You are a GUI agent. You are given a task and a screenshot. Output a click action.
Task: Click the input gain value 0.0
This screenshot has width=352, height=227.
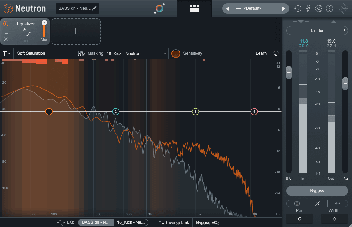point(289,178)
